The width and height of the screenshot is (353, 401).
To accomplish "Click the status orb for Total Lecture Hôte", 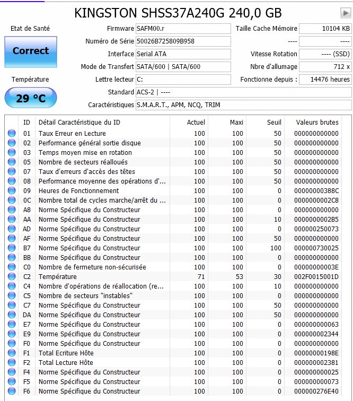I will (x=12, y=363).
